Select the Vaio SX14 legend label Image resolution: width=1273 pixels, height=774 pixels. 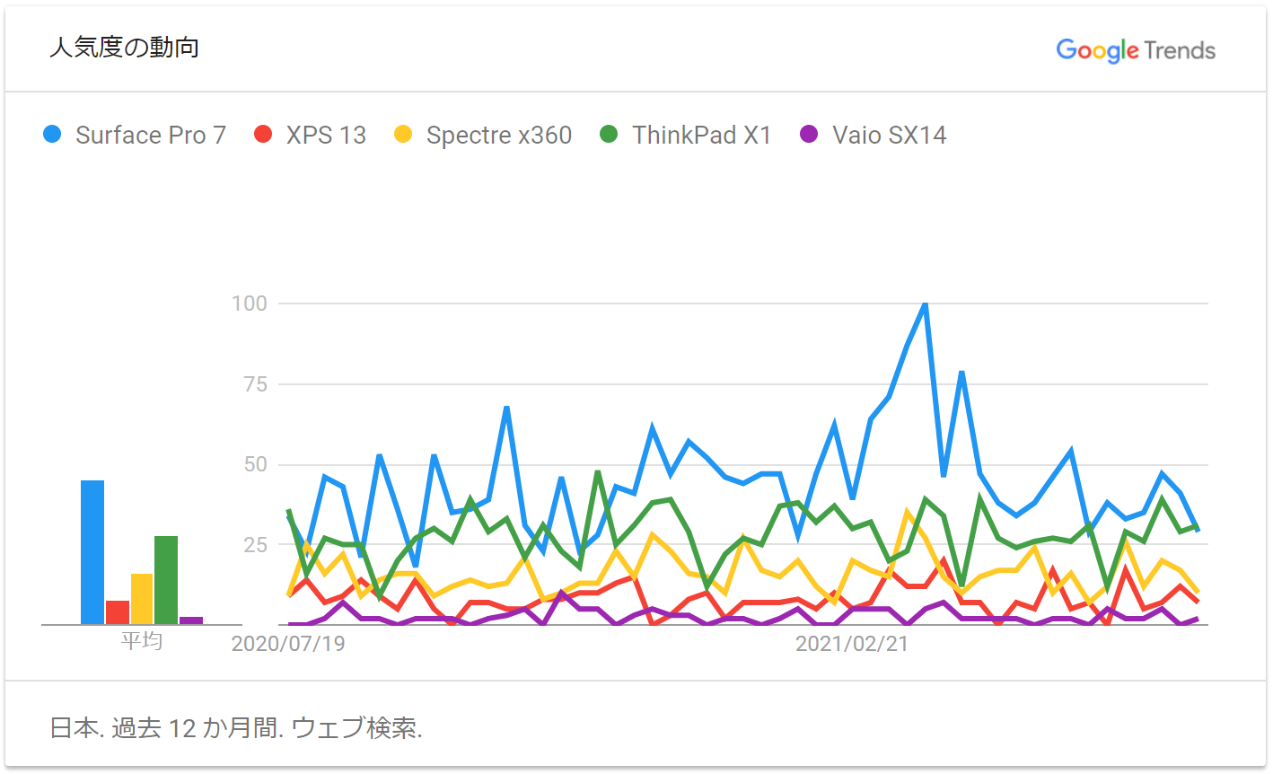pos(889,135)
